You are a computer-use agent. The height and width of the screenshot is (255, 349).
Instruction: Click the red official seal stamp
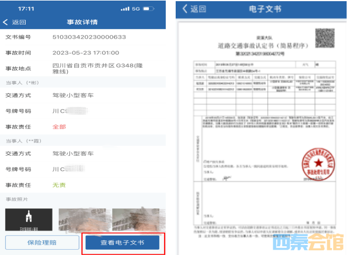pos(318,165)
